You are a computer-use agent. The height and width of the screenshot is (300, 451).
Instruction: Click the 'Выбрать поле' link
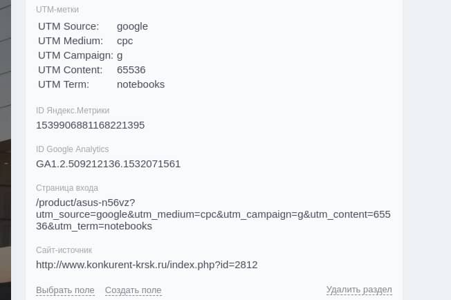coord(65,290)
